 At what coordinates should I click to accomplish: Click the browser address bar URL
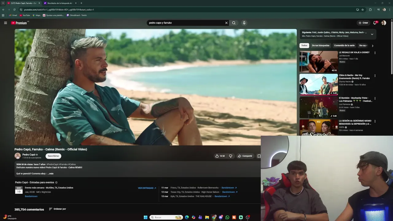pos(59,10)
